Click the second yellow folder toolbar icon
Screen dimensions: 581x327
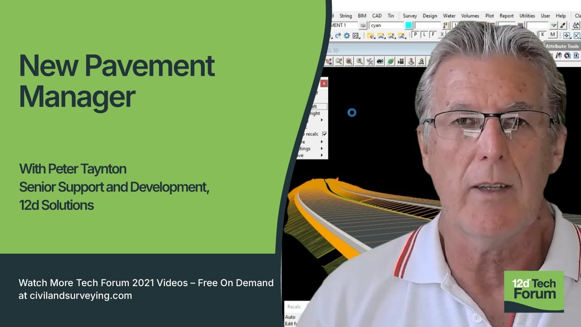click(x=381, y=35)
